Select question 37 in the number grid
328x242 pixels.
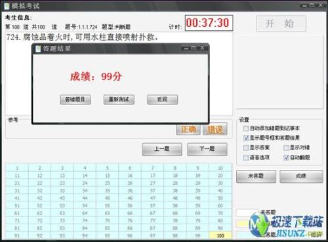pos(153,191)
